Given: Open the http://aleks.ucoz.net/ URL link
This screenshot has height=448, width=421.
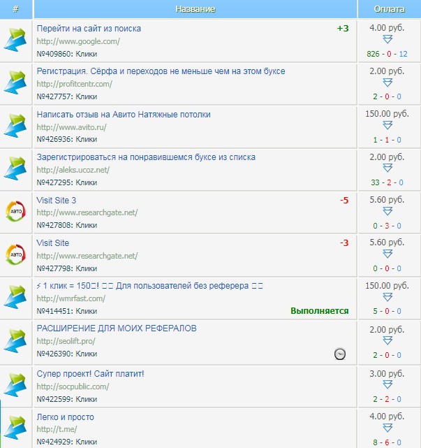Looking at the screenshot, I should (x=73, y=170).
